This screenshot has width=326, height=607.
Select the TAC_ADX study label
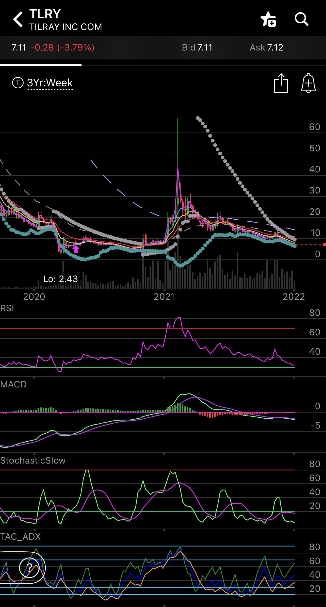[20, 537]
